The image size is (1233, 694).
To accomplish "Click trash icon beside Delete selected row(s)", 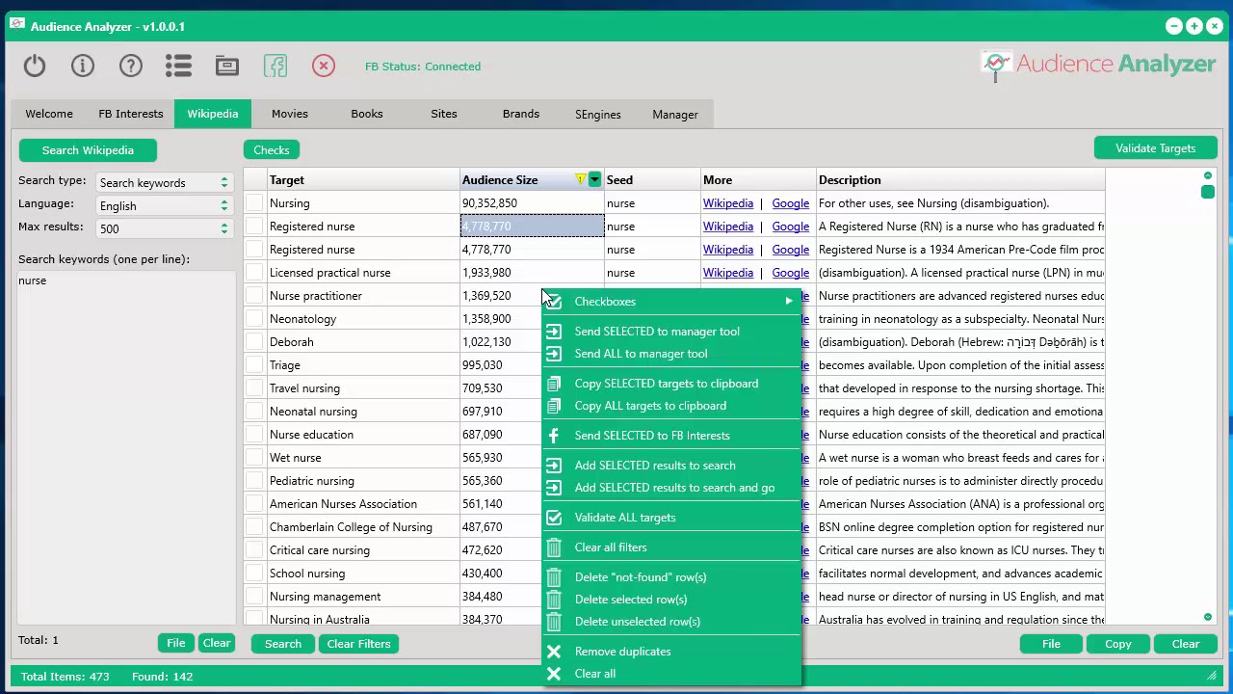I will tap(554, 600).
